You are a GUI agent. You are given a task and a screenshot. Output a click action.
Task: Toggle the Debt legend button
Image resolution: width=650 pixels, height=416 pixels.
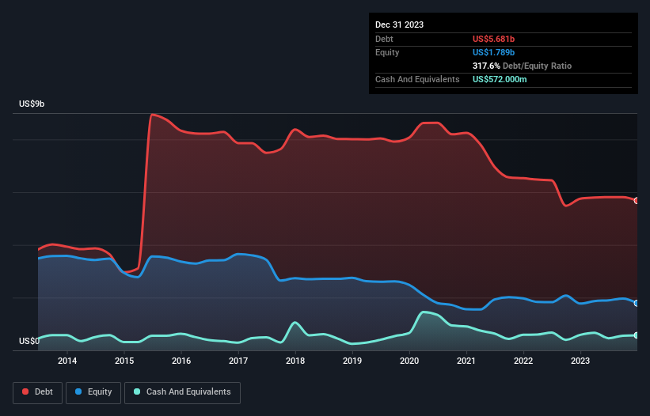pyautogui.click(x=37, y=392)
